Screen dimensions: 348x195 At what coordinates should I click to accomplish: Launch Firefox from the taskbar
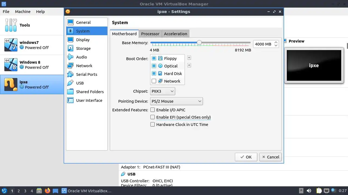click(x=47, y=191)
